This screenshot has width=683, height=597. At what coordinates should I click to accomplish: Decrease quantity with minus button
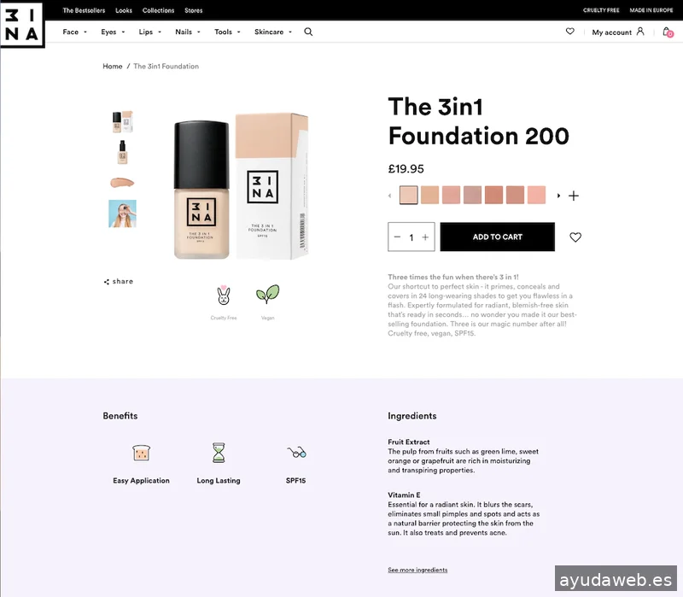[x=397, y=237]
